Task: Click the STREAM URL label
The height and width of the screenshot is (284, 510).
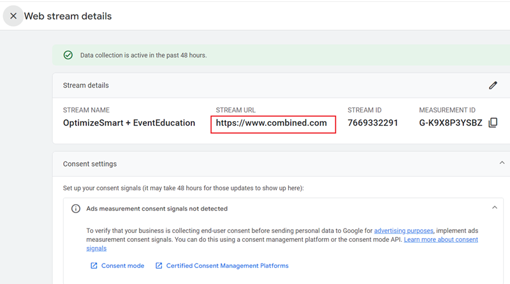Action: [235, 110]
